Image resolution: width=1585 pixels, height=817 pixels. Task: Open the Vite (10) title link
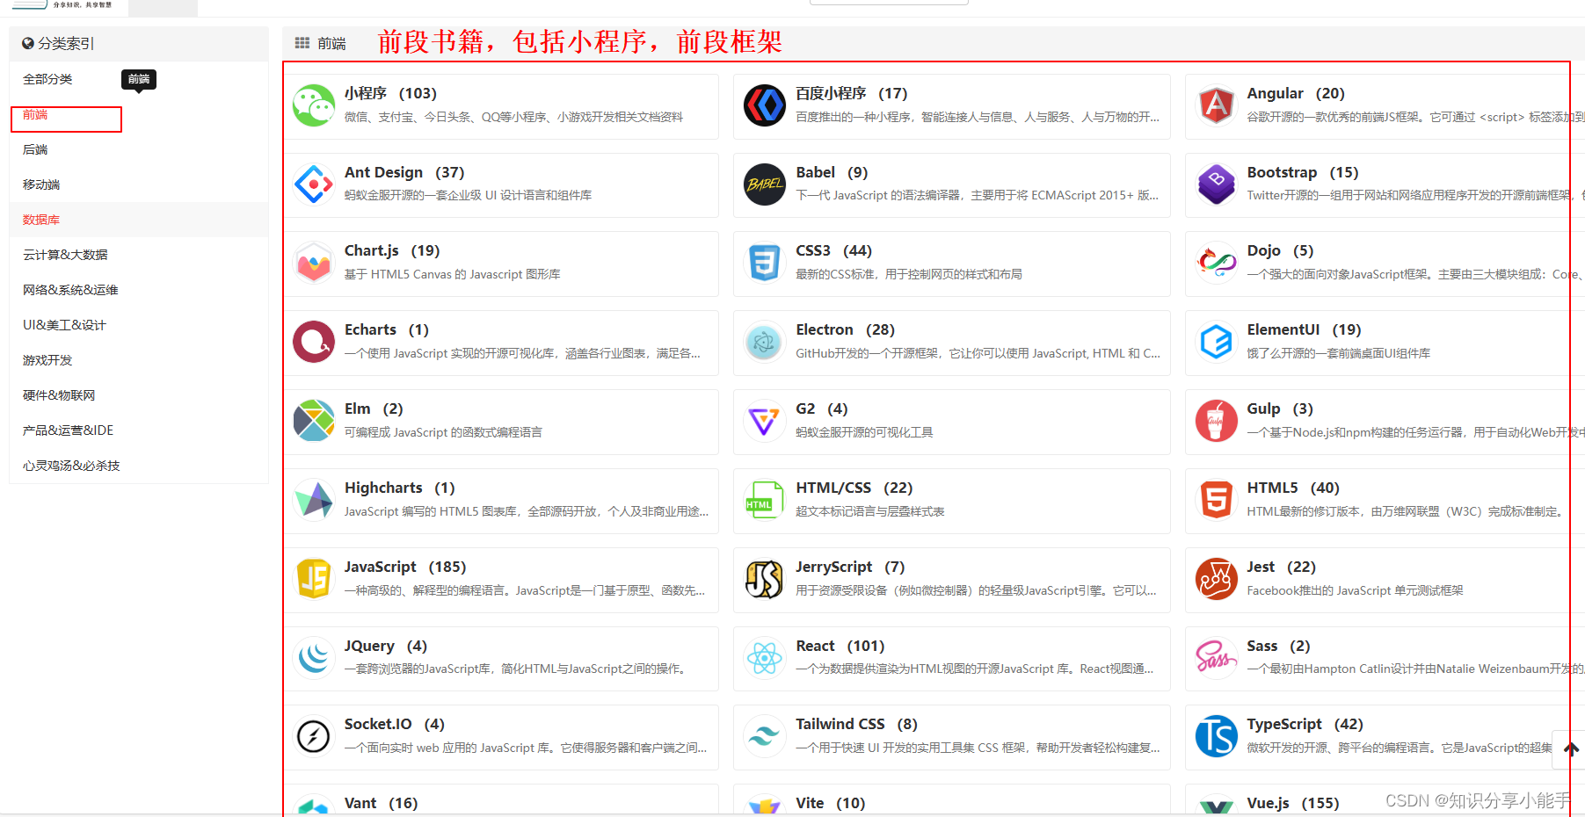[830, 803]
